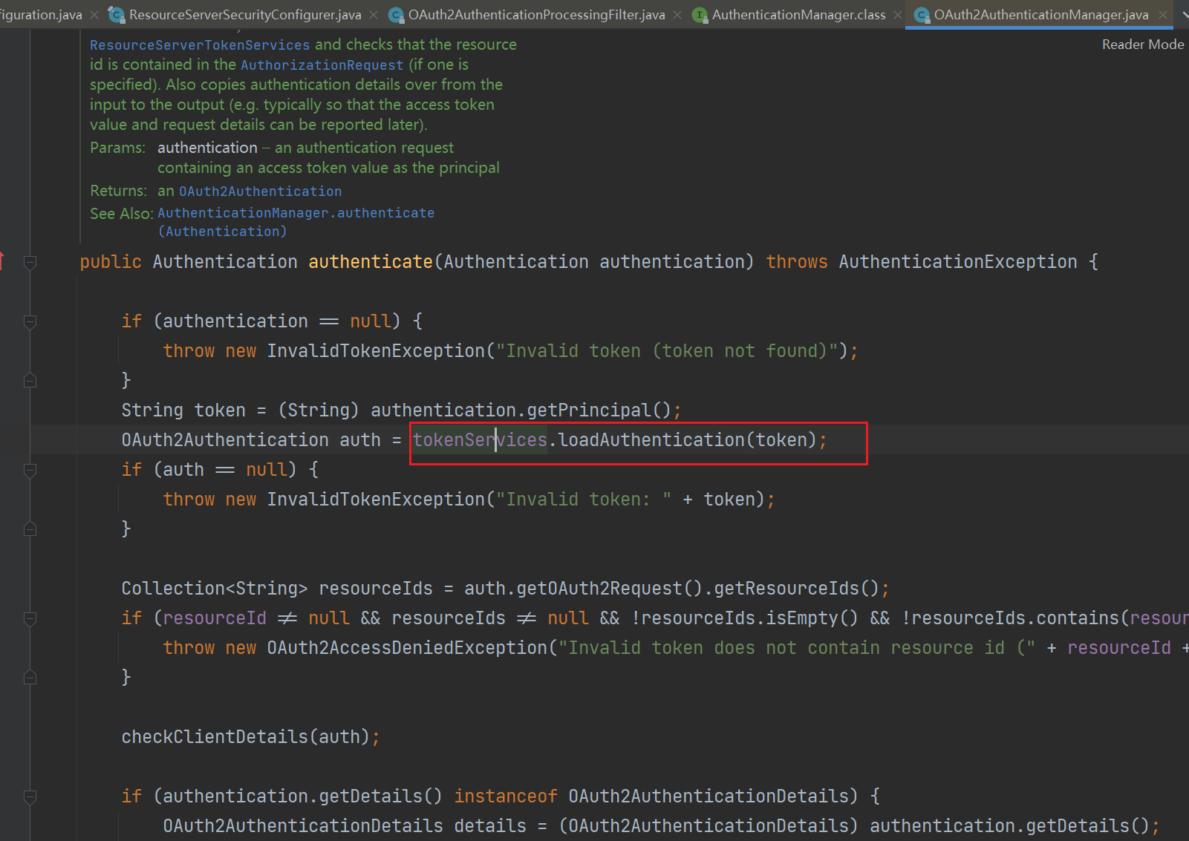Close the ResourceServerSecurityConfigurer.java tab
Screen dimensions: 1189x841
[374, 15]
